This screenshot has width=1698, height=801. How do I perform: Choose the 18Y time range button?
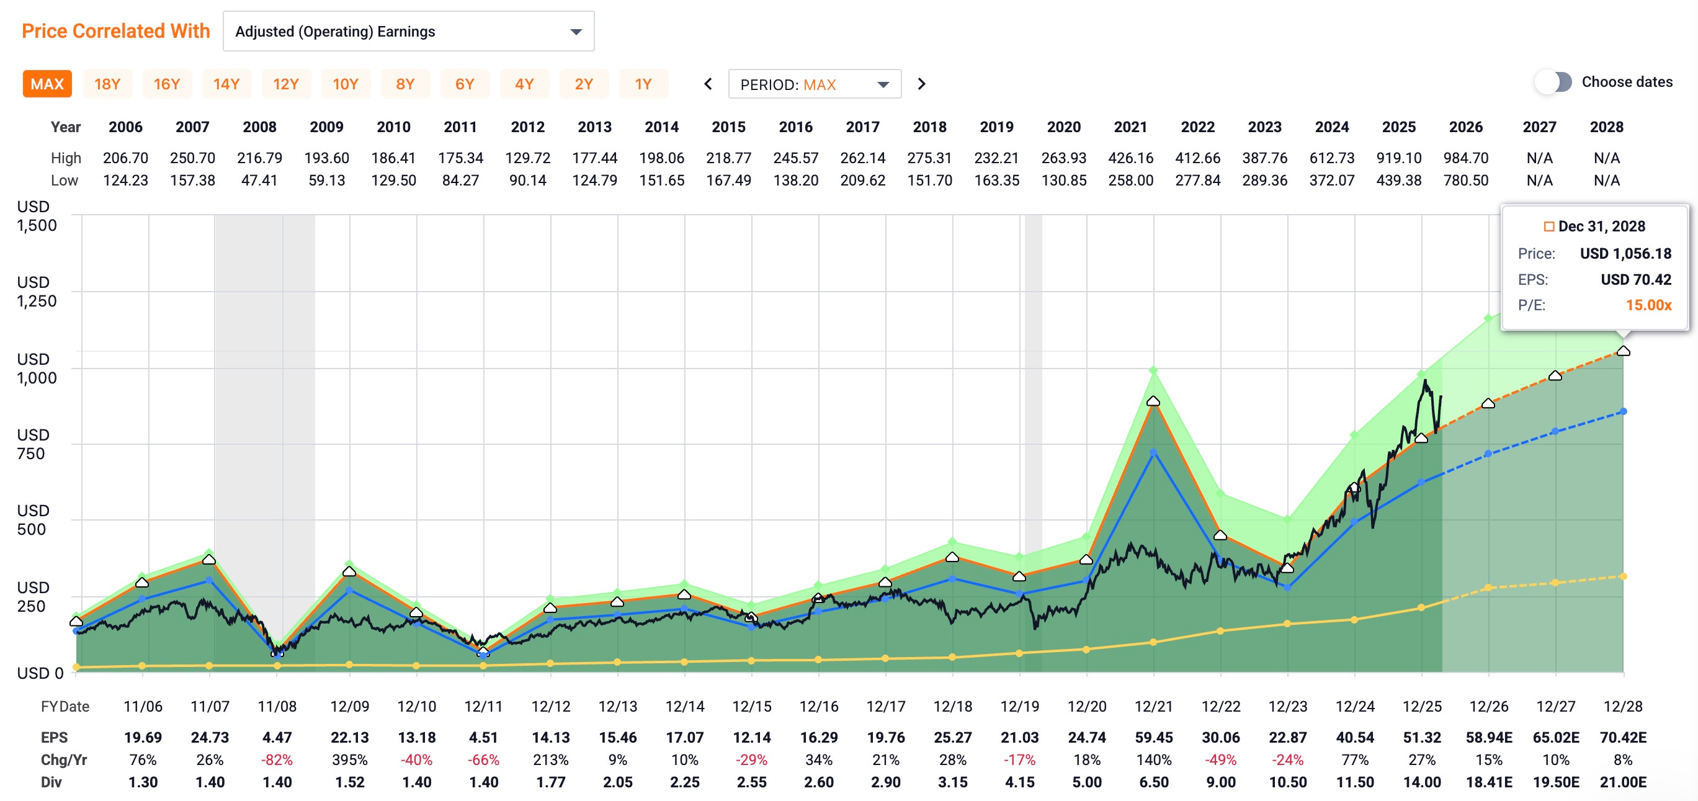(107, 84)
